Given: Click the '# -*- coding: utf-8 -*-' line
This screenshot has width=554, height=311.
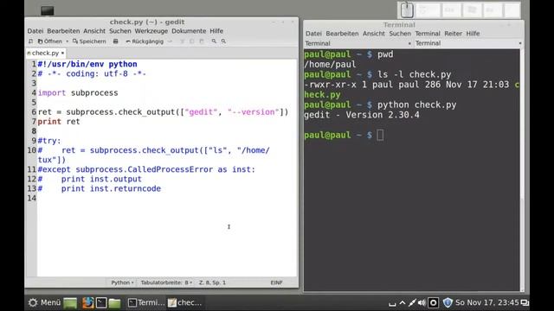Looking at the screenshot, I should (x=92, y=73).
